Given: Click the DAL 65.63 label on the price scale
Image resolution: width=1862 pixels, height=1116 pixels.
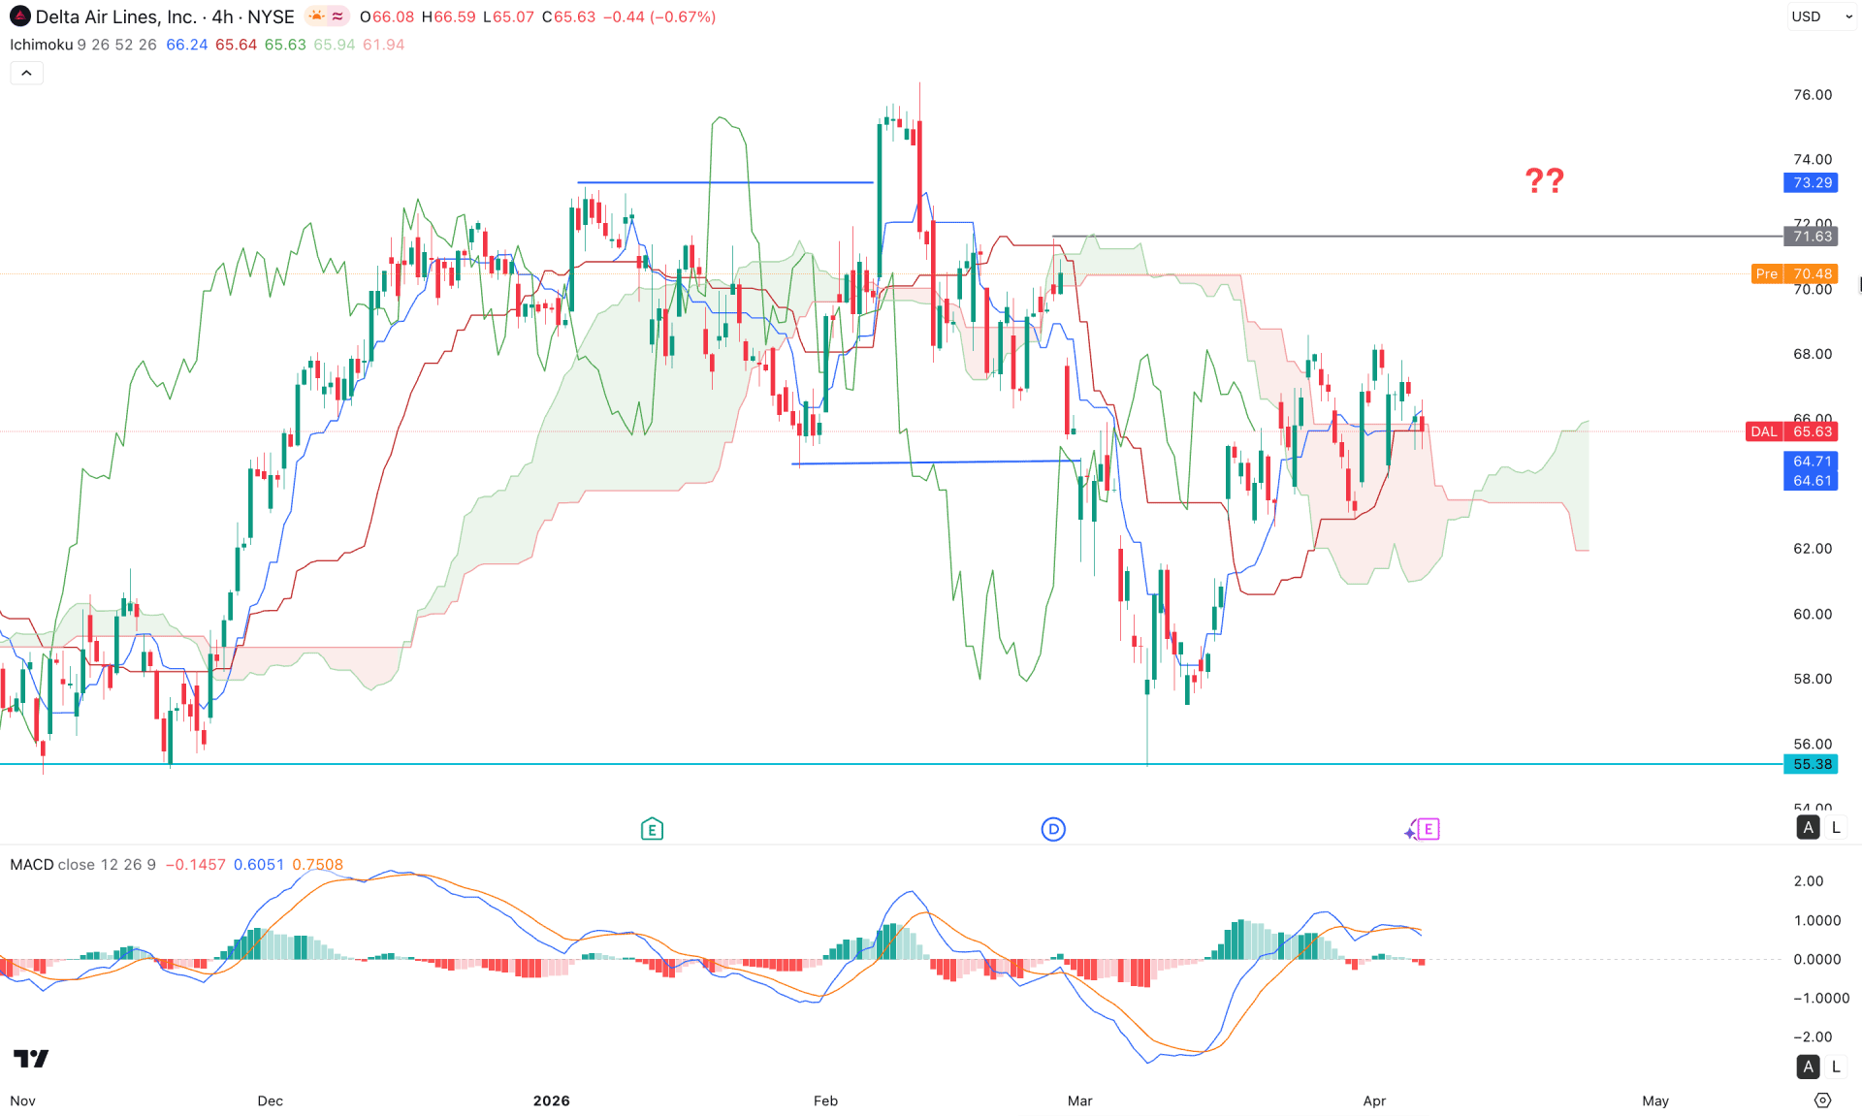Looking at the screenshot, I should (1792, 431).
